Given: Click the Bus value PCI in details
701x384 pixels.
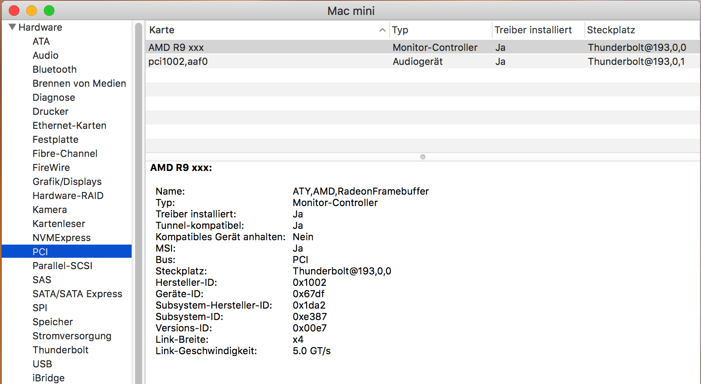Looking at the screenshot, I should (300, 260).
